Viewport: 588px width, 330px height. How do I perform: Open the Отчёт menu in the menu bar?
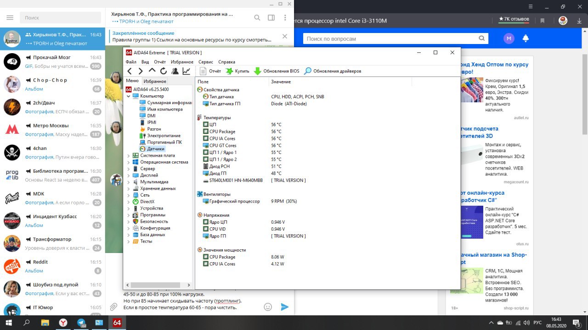pyautogui.click(x=160, y=62)
